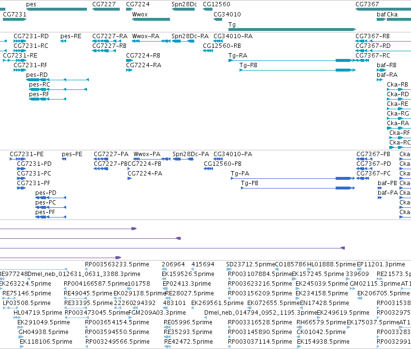The image size is (411, 349).
Task: Click transcript pes-RD label
Action: [x=37, y=75]
